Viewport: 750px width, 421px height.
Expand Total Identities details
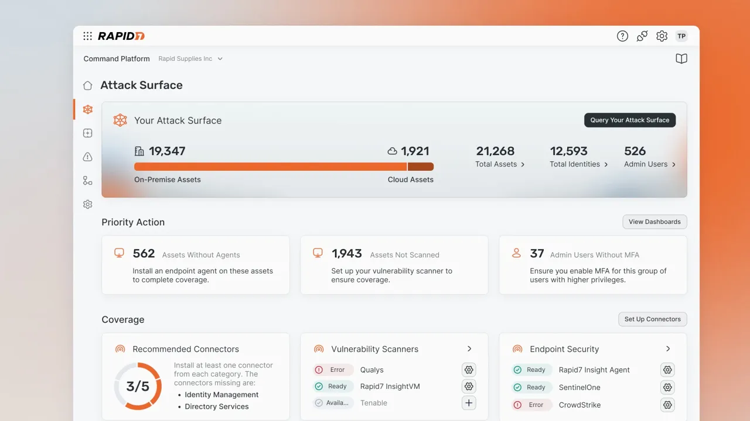579,164
